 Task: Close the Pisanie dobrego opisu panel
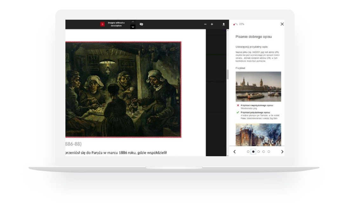coord(282,24)
